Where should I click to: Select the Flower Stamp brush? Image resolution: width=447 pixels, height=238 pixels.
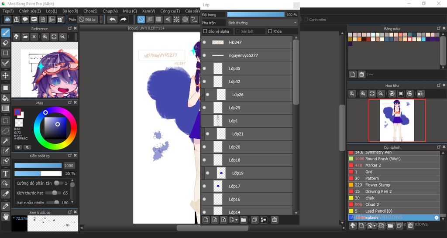[394, 185]
